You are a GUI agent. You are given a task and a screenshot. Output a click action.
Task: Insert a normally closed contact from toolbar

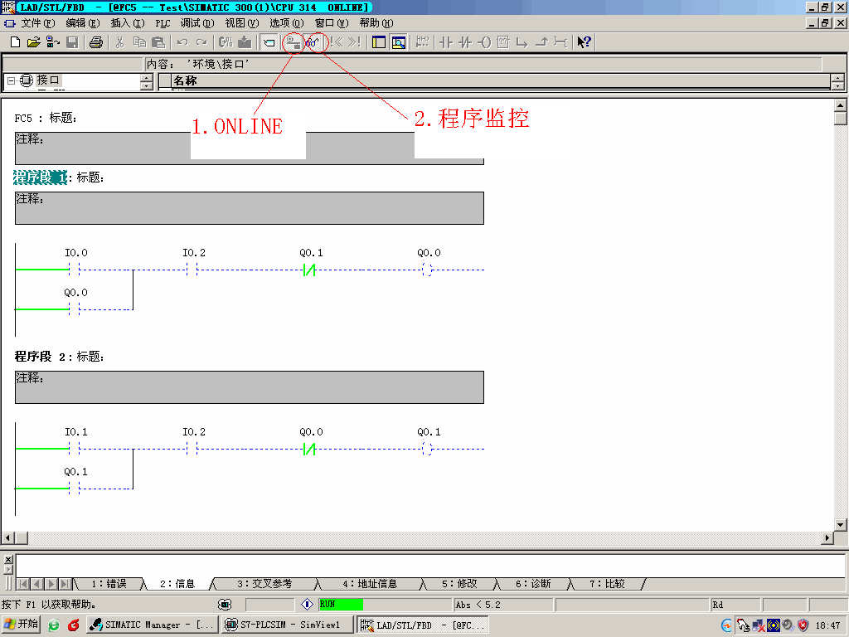coord(465,42)
